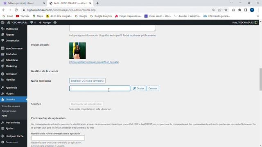Open browser extensions puzzle icon
The height and width of the screenshot is (147, 262).
239,10
